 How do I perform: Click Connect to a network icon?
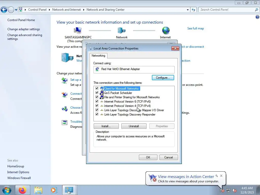pos(65,95)
